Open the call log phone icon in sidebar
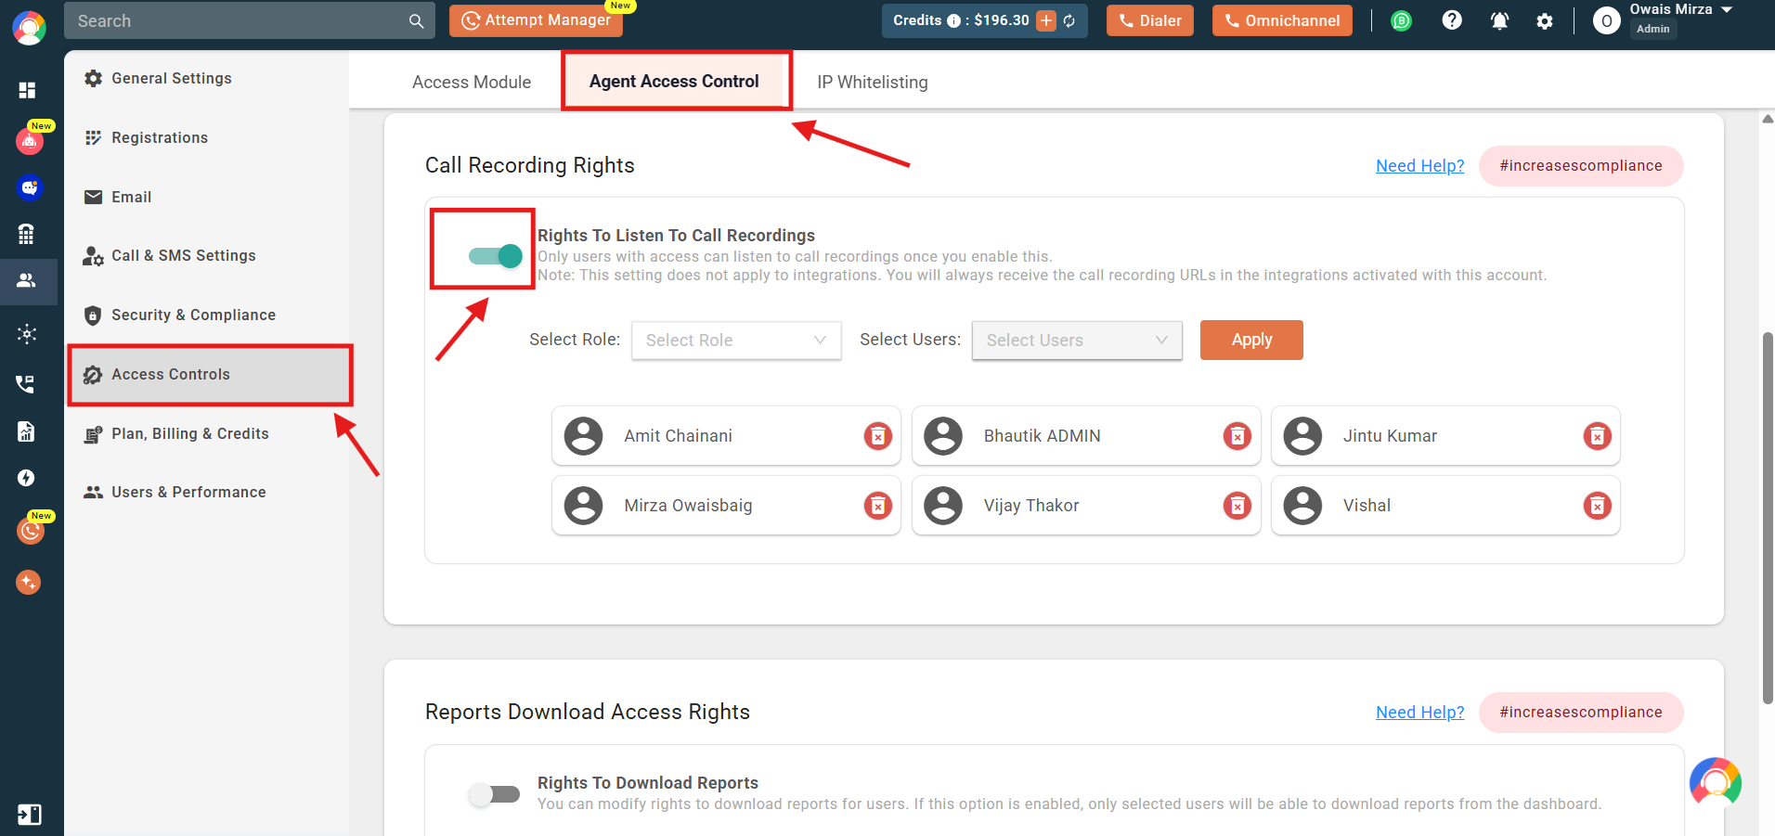 click(26, 383)
